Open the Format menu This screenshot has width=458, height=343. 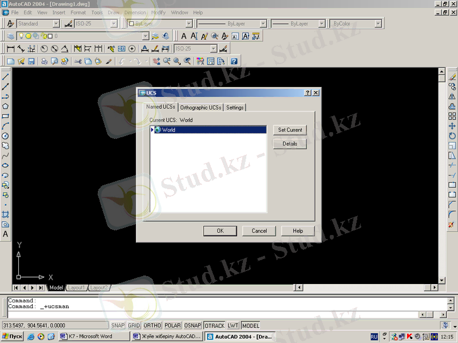(x=78, y=13)
